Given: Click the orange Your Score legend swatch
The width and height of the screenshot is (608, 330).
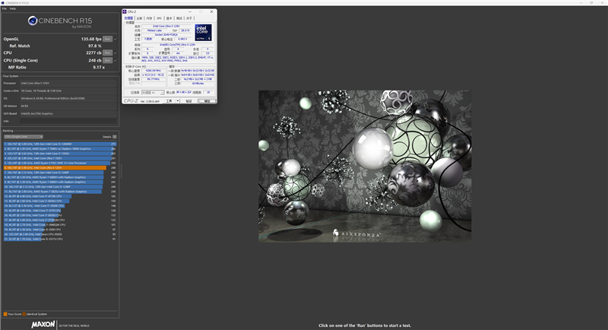Looking at the screenshot, I should click(x=5, y=314).
